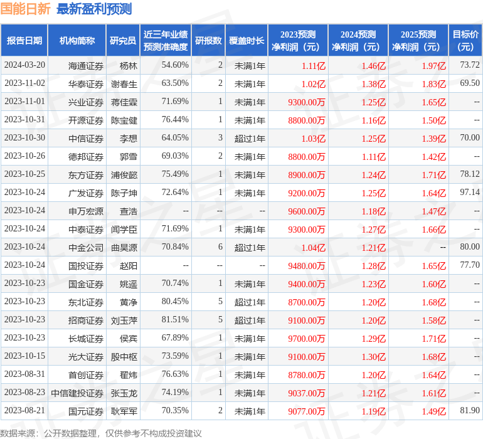Click researcher name 耿军军
The image size is (483, 439).
pyautogui.click(x=124, y=411)
